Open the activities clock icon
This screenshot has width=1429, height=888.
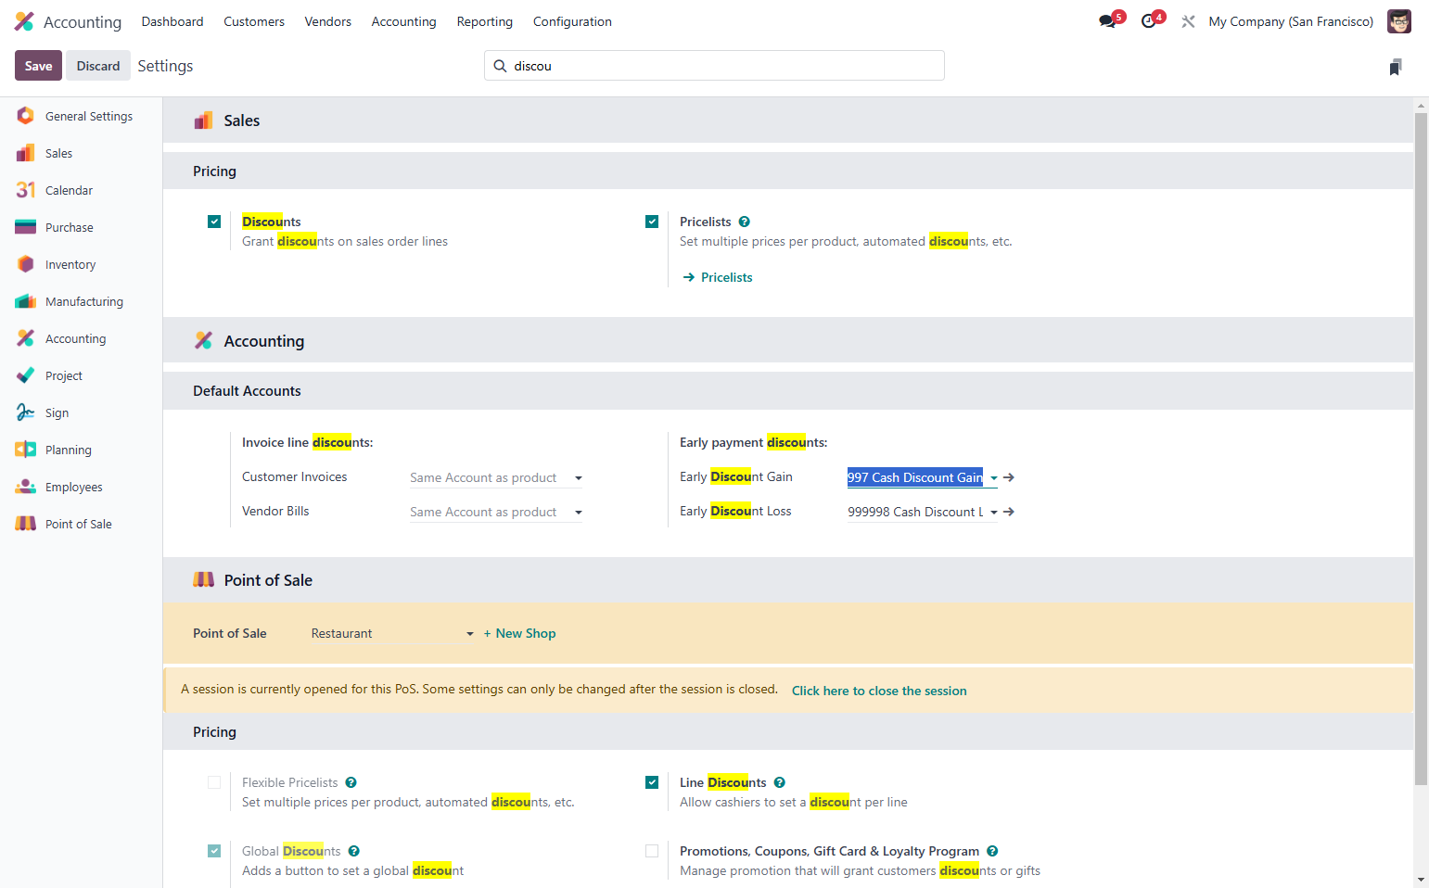tap(1151, 20)
